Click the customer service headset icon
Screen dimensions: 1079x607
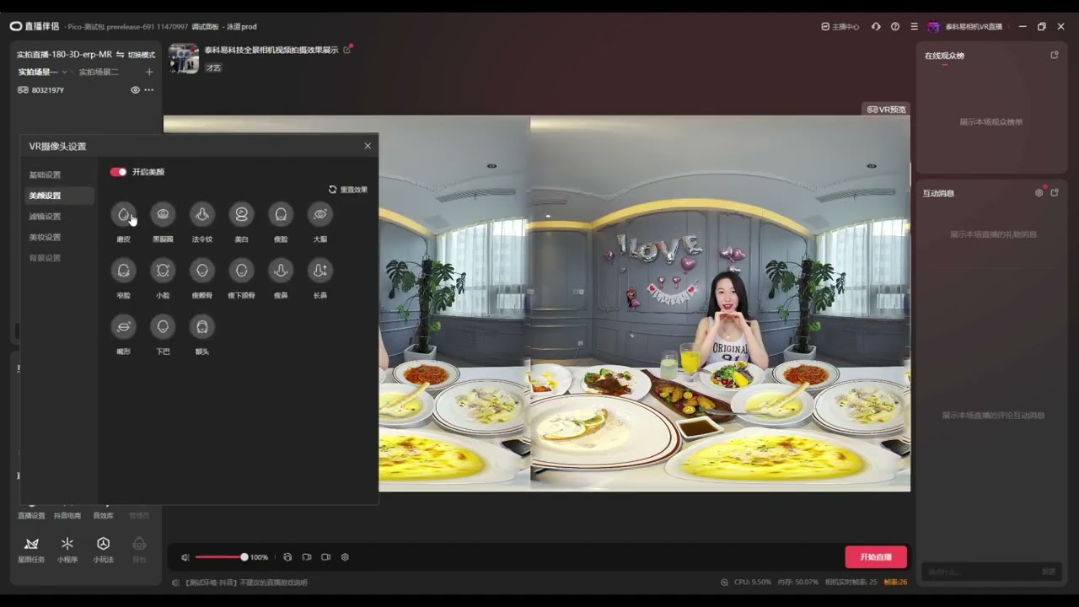876,26
